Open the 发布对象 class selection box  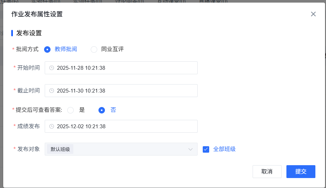click(x=121, y=149)
